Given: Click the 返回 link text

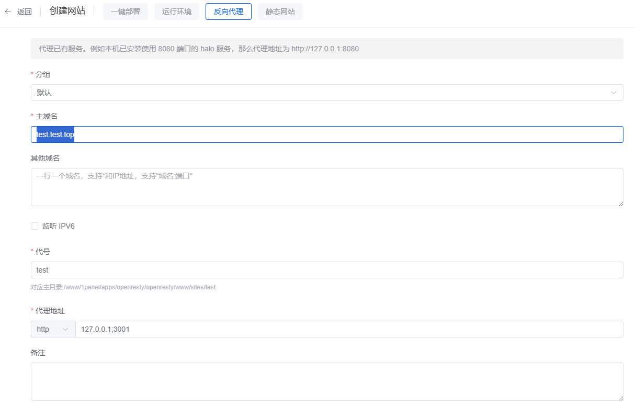Looking at the screenshot, I should coord(25,12).
